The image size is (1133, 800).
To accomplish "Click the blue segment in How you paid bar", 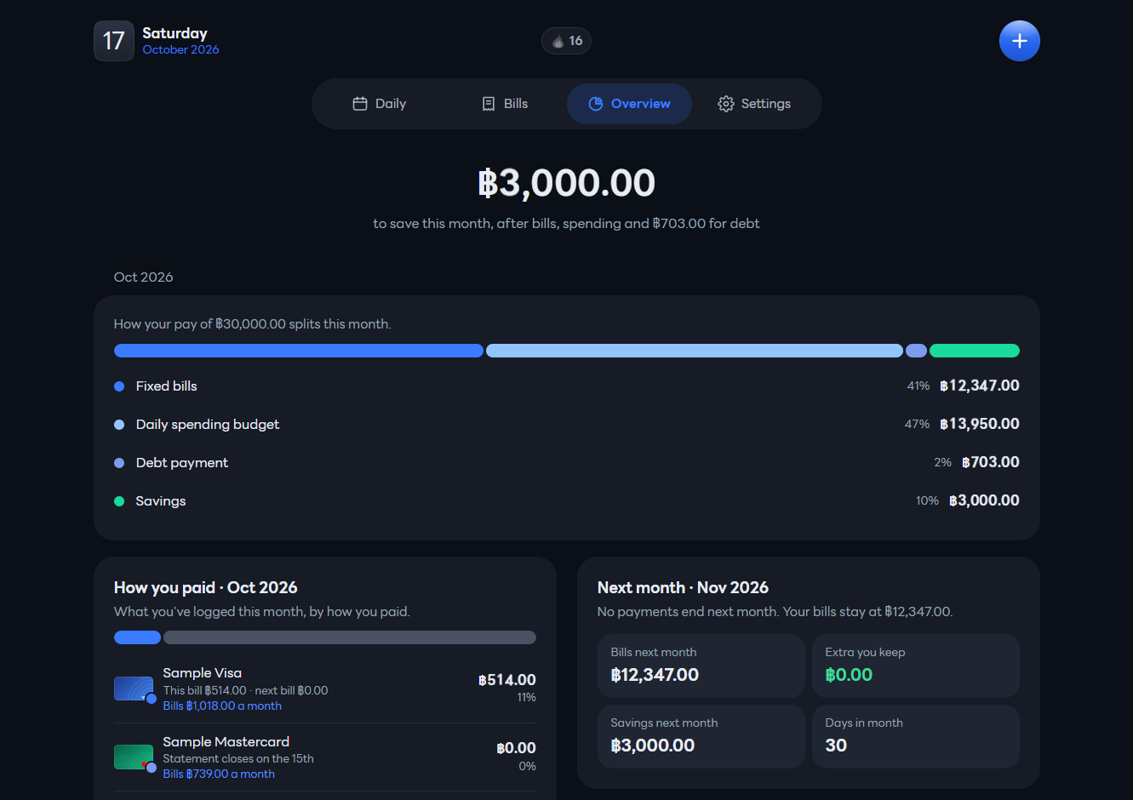I will [x=137, y=637].
